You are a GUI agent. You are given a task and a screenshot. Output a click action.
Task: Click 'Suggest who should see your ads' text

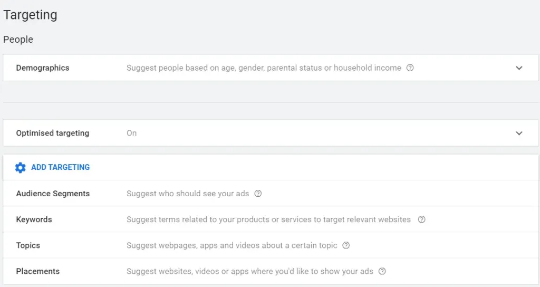(188, 194)
